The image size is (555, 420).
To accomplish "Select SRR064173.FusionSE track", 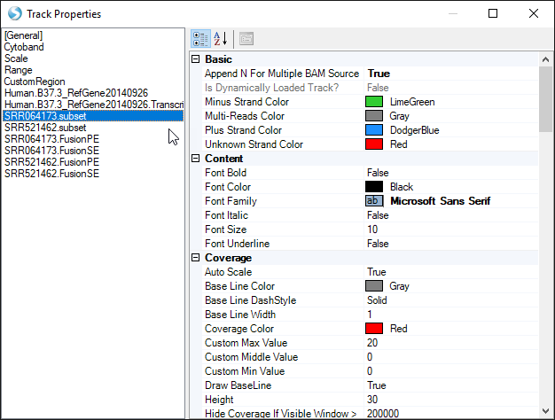I will coord(93,151).
